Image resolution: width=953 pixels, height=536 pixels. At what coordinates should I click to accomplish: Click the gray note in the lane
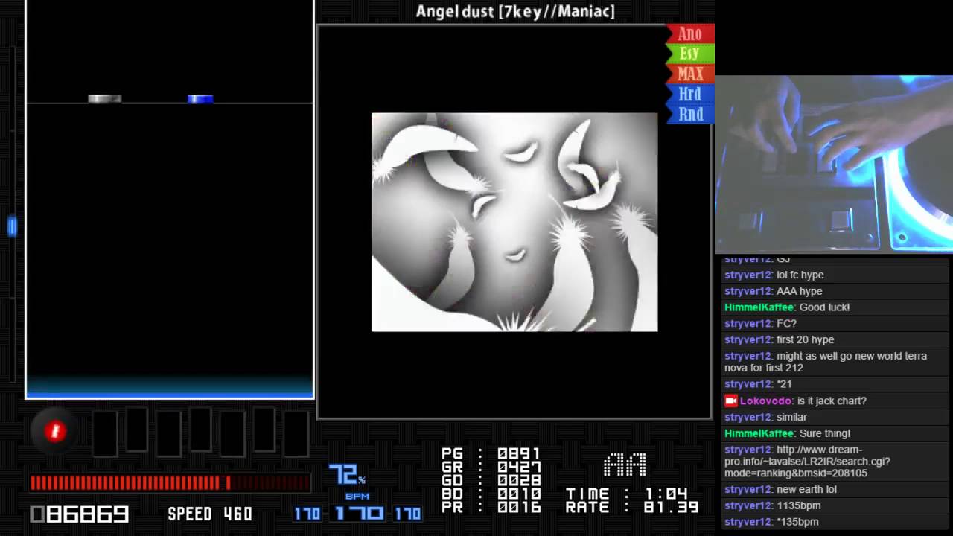(x=104, y=98)
